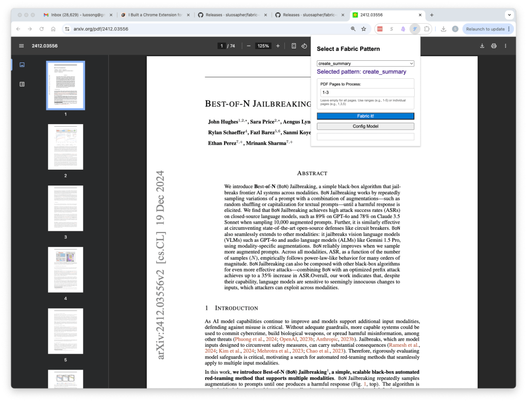Image resolution: width=527 pixels, height=402 pixels.
Task: Expand the tab search chevron
Action: click(510, 15)
